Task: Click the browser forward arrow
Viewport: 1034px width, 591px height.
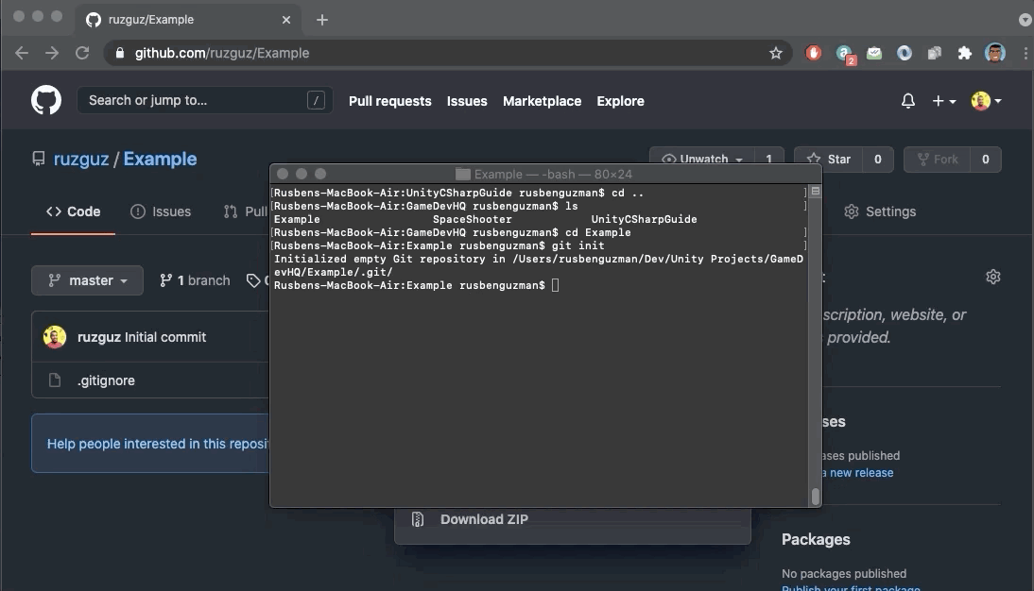Action: (x=51, y=53)
